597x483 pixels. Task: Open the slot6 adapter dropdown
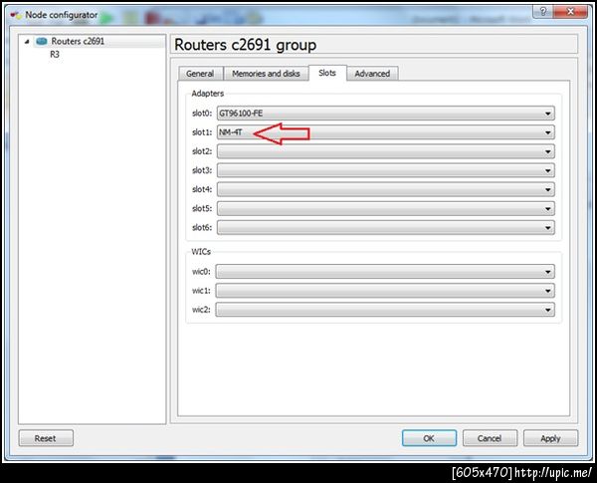click(x=386, y=228)
